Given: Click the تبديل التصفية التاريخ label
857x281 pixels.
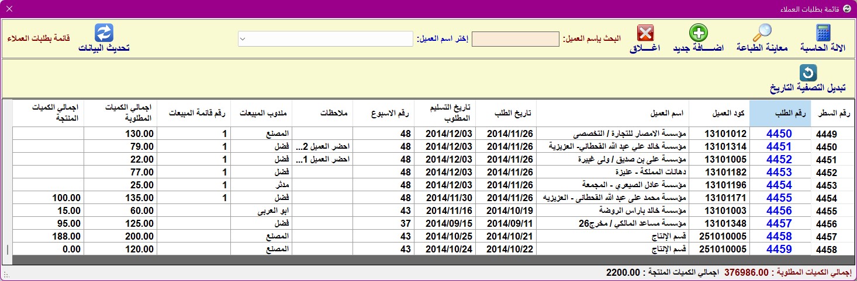Looking at the screenshot, I should tap(808, 88).
